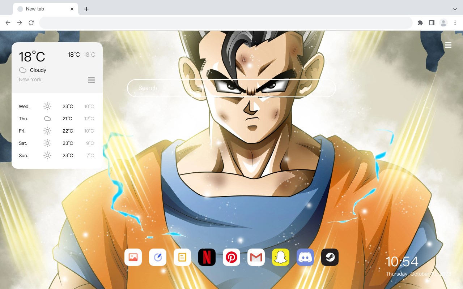The width and height of the screenshot is (463, 289).
Task: Click Saturday's low of 9°C
Action: click(90, 143)
